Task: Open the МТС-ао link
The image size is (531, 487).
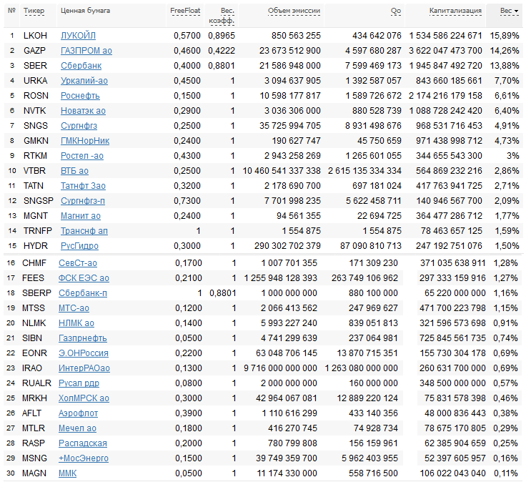Action: coord(74,308)
